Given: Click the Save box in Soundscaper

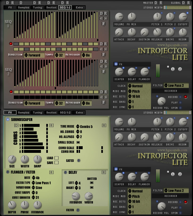Looking at the screenshot, I should click(56, 163).
